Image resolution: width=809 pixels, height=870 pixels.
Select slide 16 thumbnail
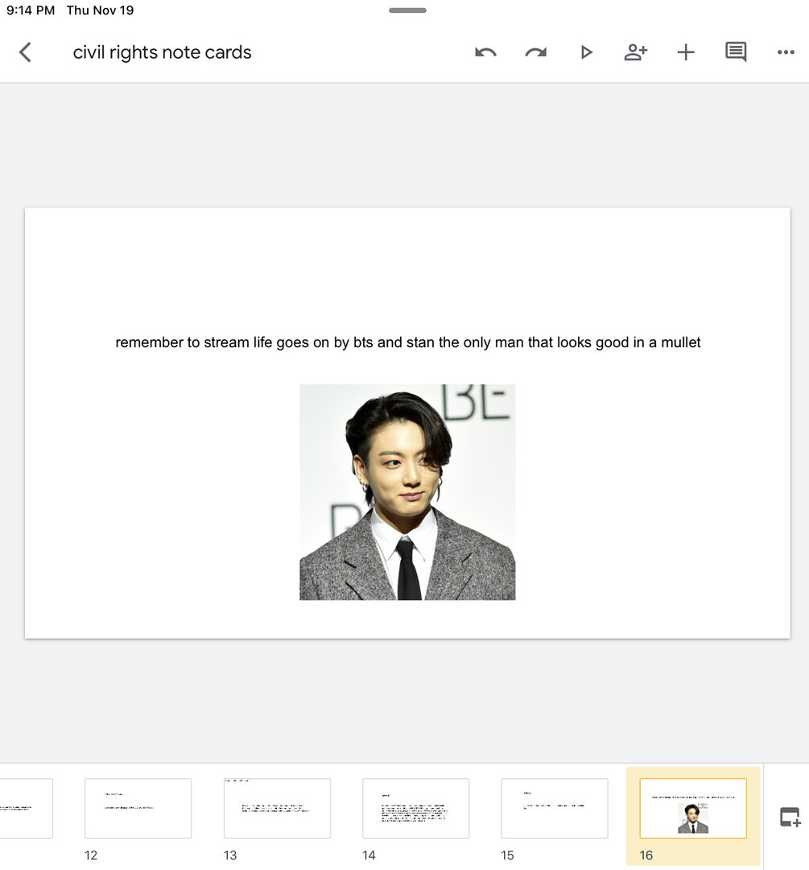click(x=693, y=808)
